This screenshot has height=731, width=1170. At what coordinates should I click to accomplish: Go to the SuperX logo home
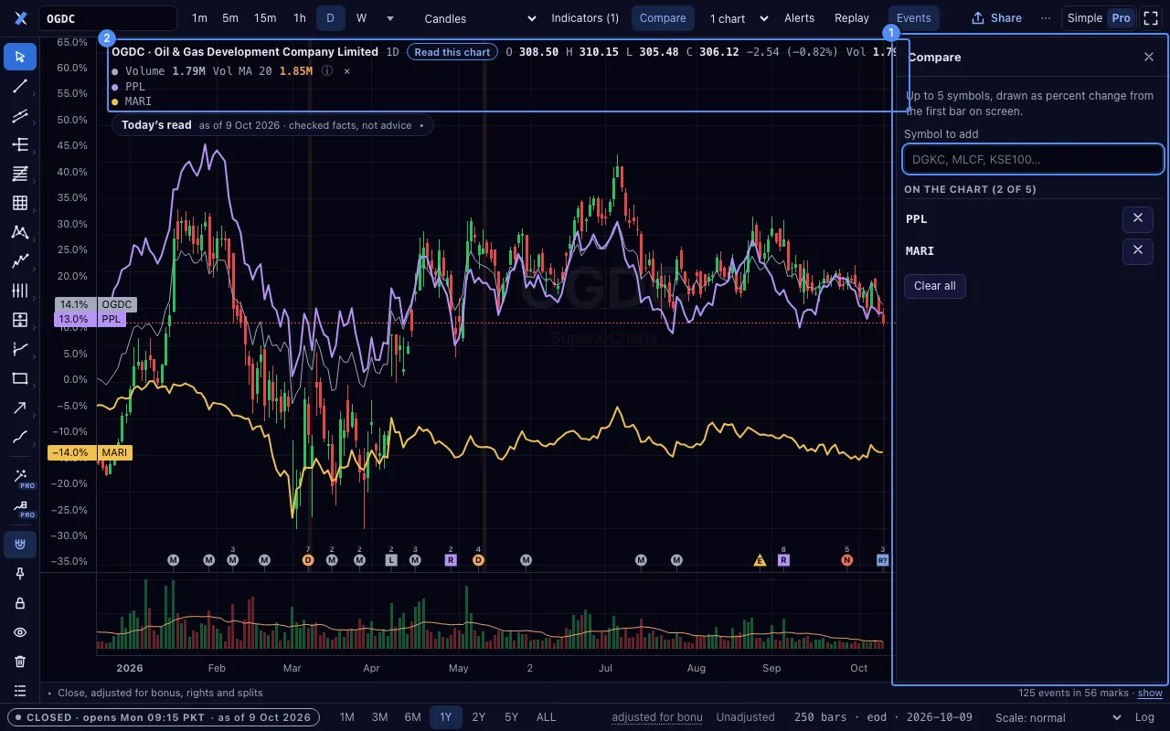20,18
